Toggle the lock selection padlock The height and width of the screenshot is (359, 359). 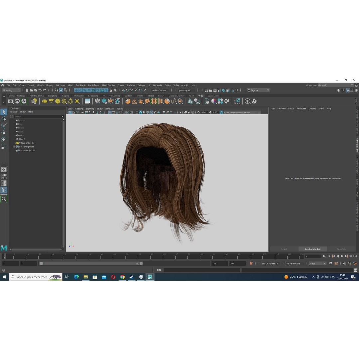point(111,90)
